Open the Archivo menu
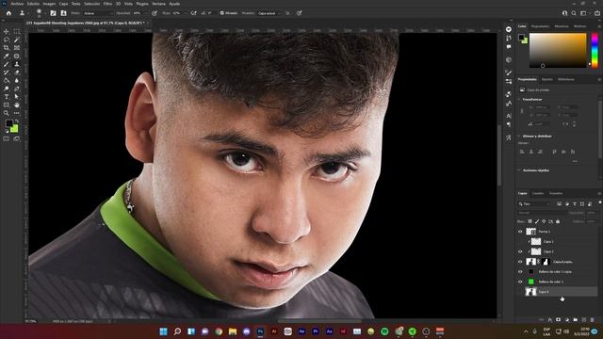 17,4
